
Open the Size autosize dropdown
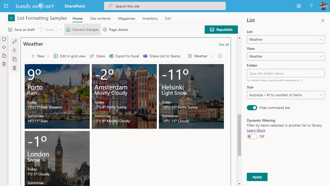point(286,95)
